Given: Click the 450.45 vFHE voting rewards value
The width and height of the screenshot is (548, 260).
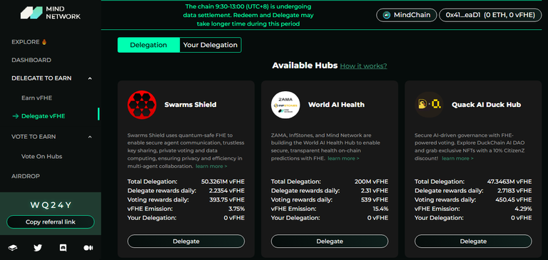Looking at the screenshot, I should pos(514,200).
